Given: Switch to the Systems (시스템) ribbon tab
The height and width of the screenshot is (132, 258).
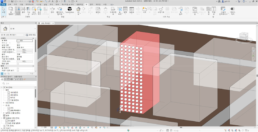Looking at the screenshot, I should [x=39, y=5].
